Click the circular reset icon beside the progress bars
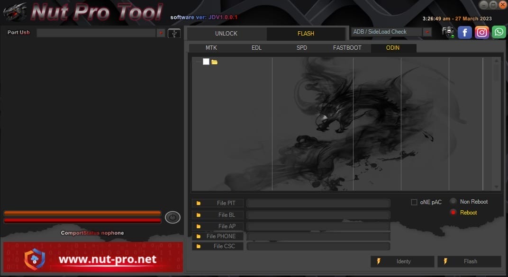The image size is (508, 277). click(172, 217)
